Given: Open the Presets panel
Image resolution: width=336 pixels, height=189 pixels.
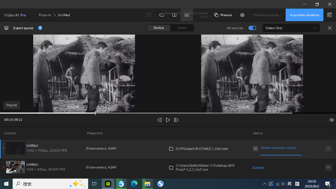Looking at the screenshot, I should click(x=223, y=15).
